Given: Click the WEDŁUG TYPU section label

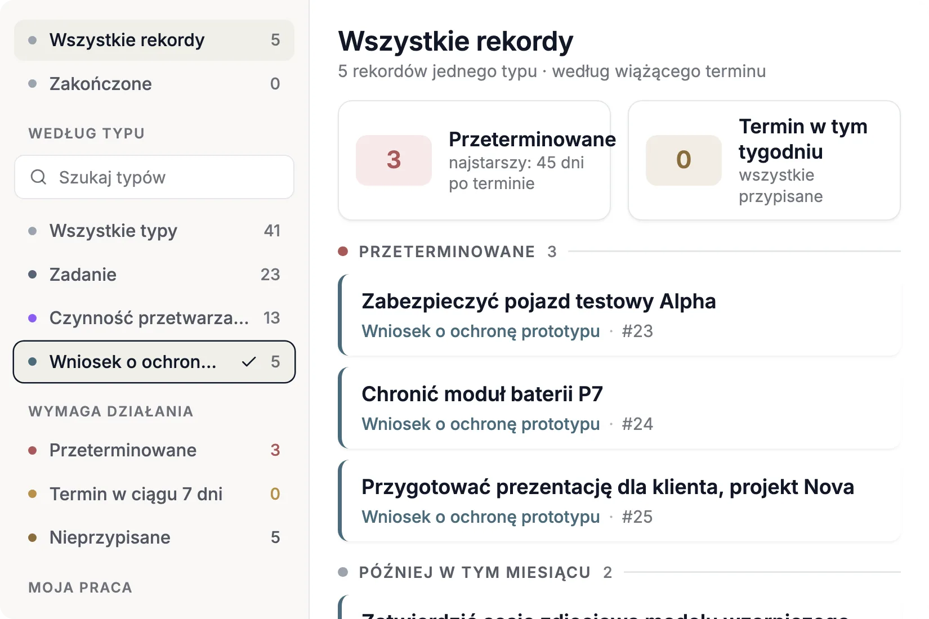Looking at the screenshot, I should pyautogui.click(x=87, y=133).
